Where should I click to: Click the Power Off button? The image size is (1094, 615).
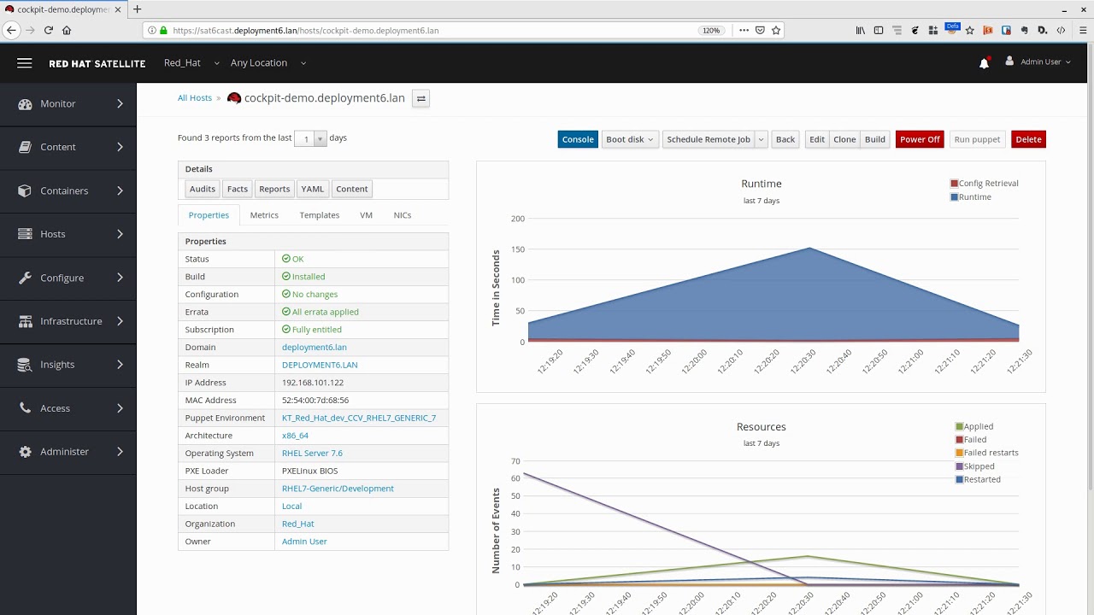tap(920, 139)
